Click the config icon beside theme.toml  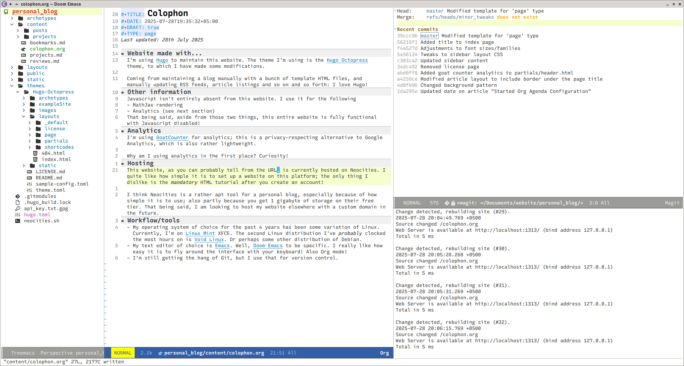(x=29, y=190)
